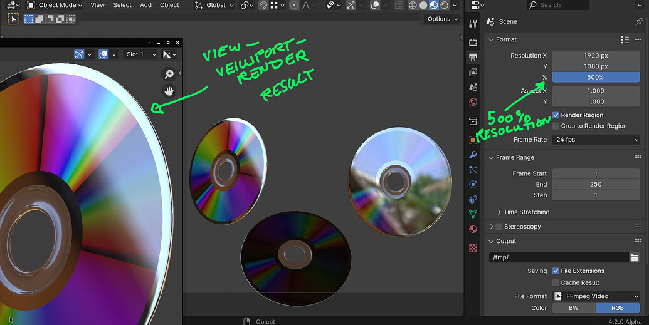Choose extend selection mode
The width and height of the screenshot is (649, 325).
click(x=39, y=19)
